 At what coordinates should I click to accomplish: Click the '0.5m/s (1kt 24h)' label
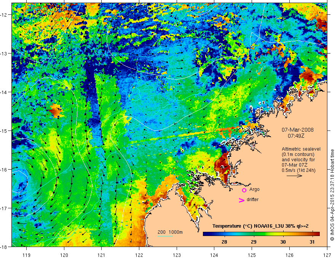(x=298, y=170)
